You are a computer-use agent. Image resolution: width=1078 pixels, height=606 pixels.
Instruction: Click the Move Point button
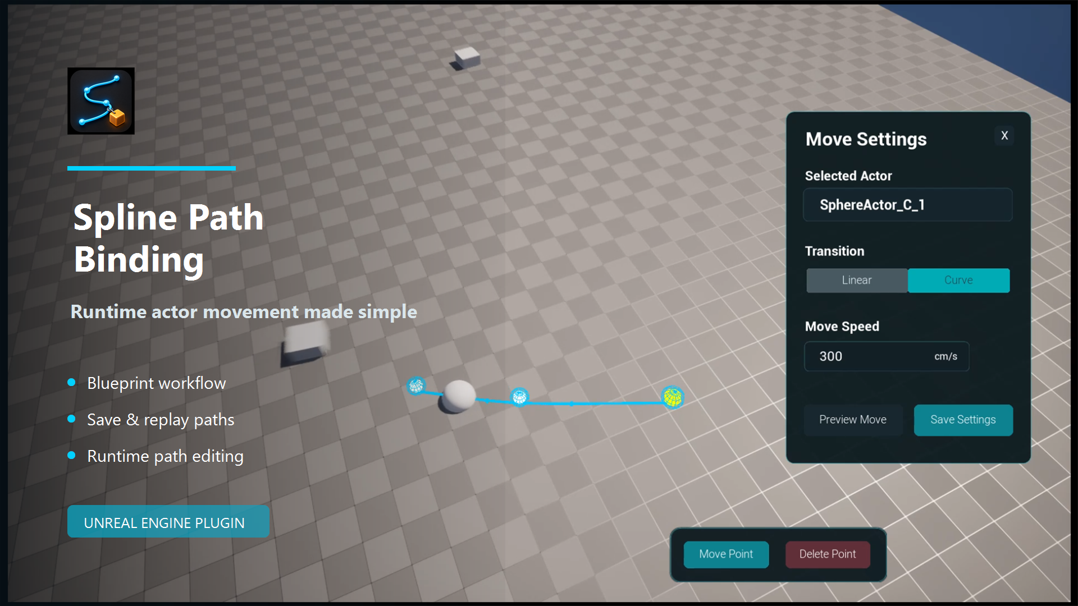point(726,554)
